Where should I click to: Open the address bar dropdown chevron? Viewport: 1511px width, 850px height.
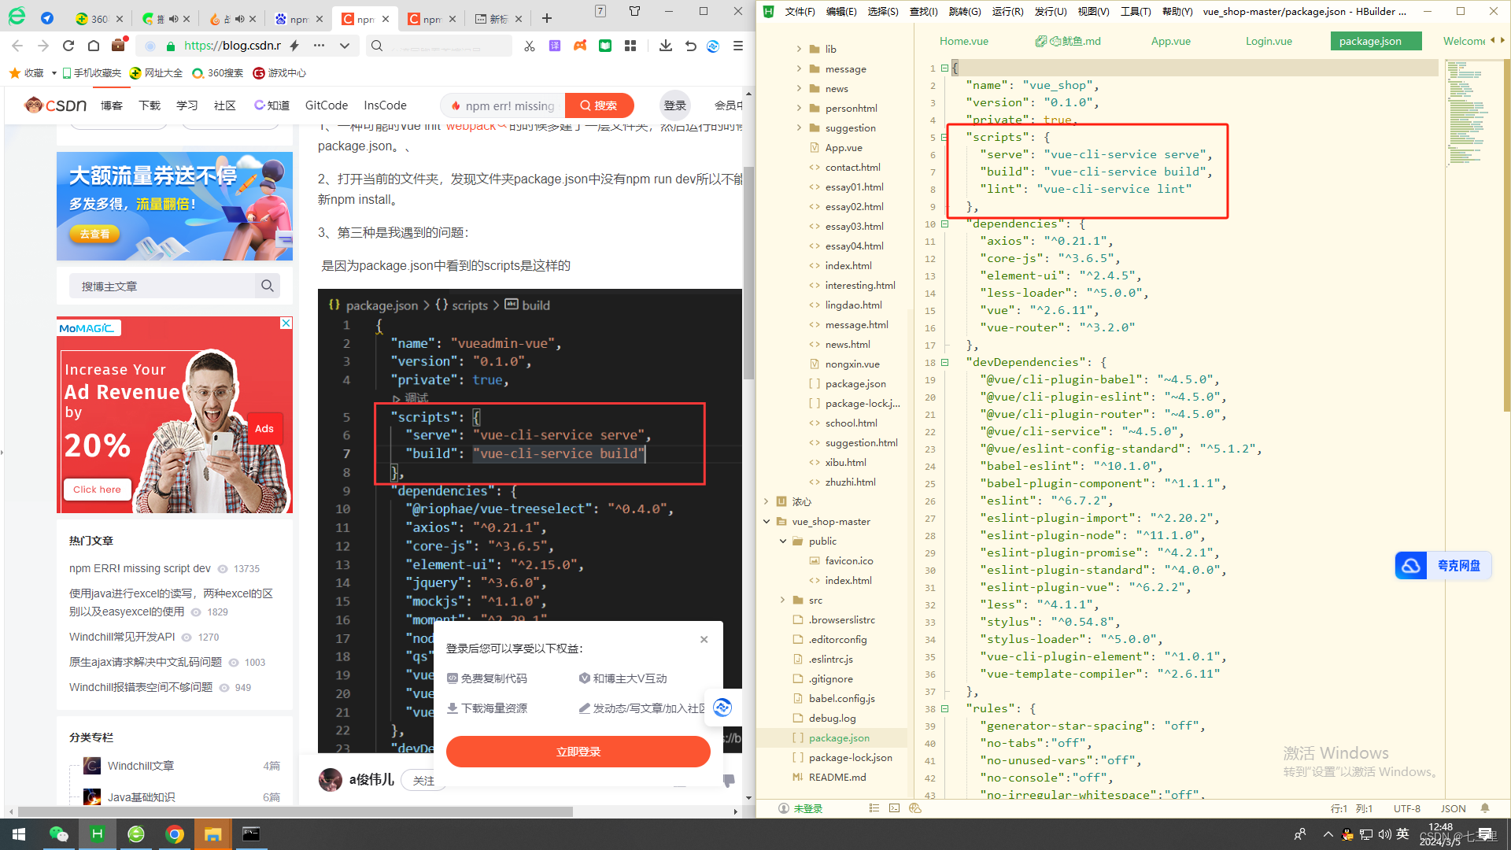pos(345,46)
